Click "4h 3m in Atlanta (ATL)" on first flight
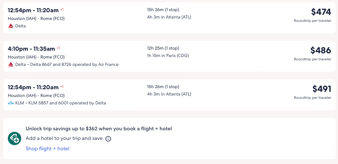338x164 pixels. point(169,17)
